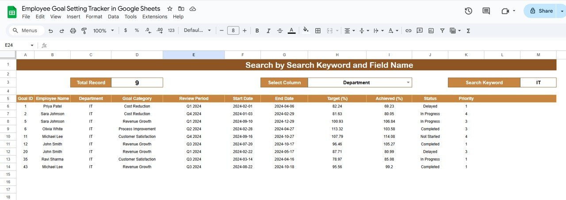Toggle italic text formatting

(268, 31)
